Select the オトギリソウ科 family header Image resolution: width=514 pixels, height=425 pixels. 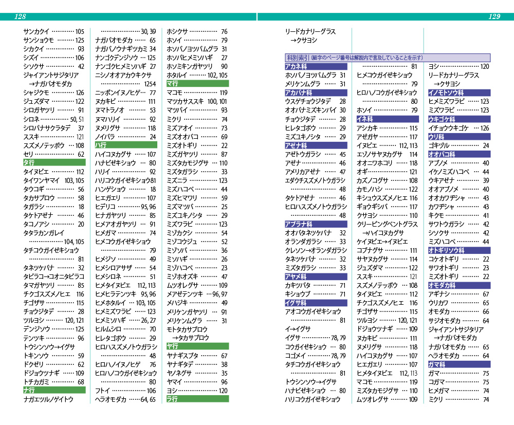[459, 250]
